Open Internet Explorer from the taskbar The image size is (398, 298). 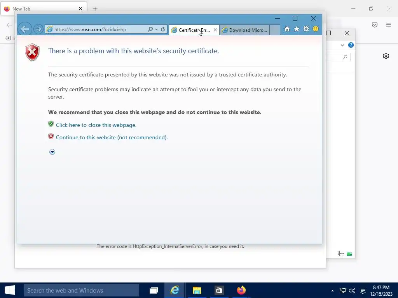tap(175, 290)
